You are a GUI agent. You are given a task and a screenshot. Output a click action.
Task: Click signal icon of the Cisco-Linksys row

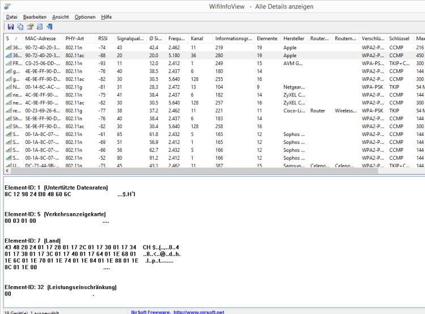click(8, 111)
